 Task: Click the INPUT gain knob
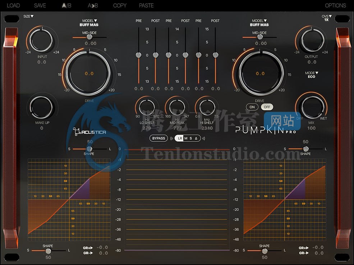coord(41,41)
